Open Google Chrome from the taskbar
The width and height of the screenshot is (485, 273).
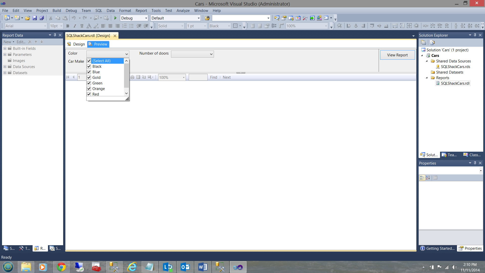(x=61, y=267)
